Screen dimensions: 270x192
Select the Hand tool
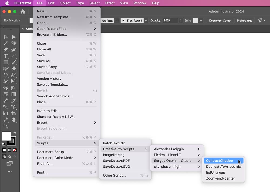coord(13,120)
